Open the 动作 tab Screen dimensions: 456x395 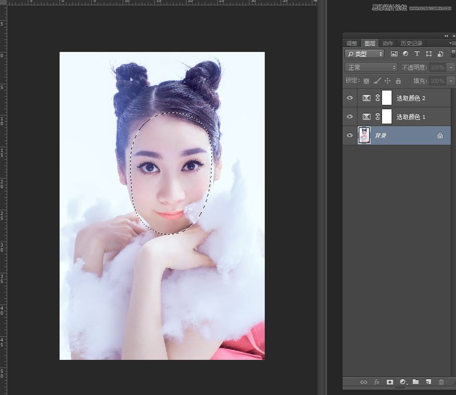point(387,43)
